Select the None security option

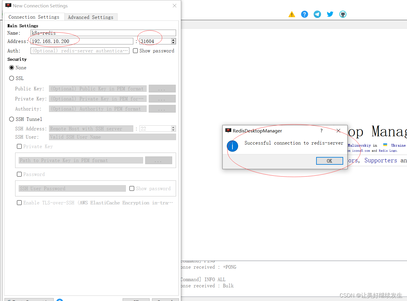point(12,68)
